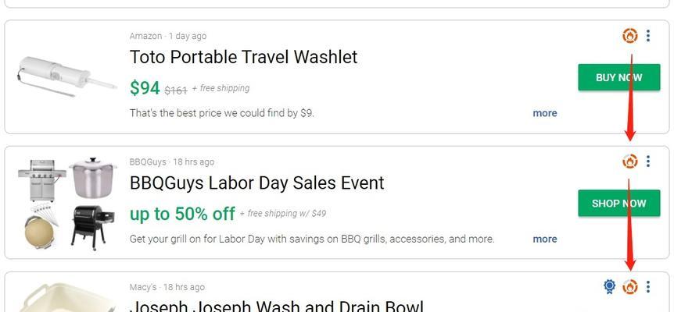The height and width of the screenshot is (312, 674).
Task: Open three-dot menu for Toto Washlet deal
Action: point(647,36)
